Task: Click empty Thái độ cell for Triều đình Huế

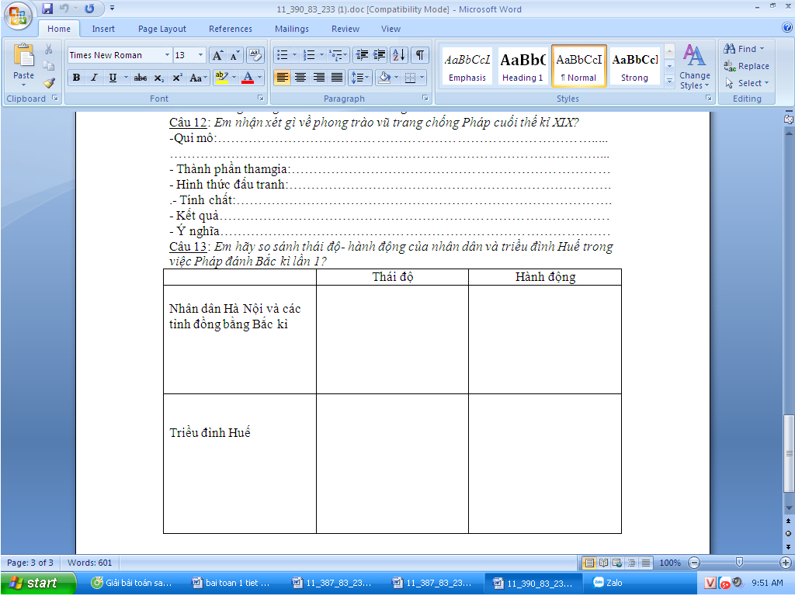Action: pyautogui.click(x=392, y=463)
